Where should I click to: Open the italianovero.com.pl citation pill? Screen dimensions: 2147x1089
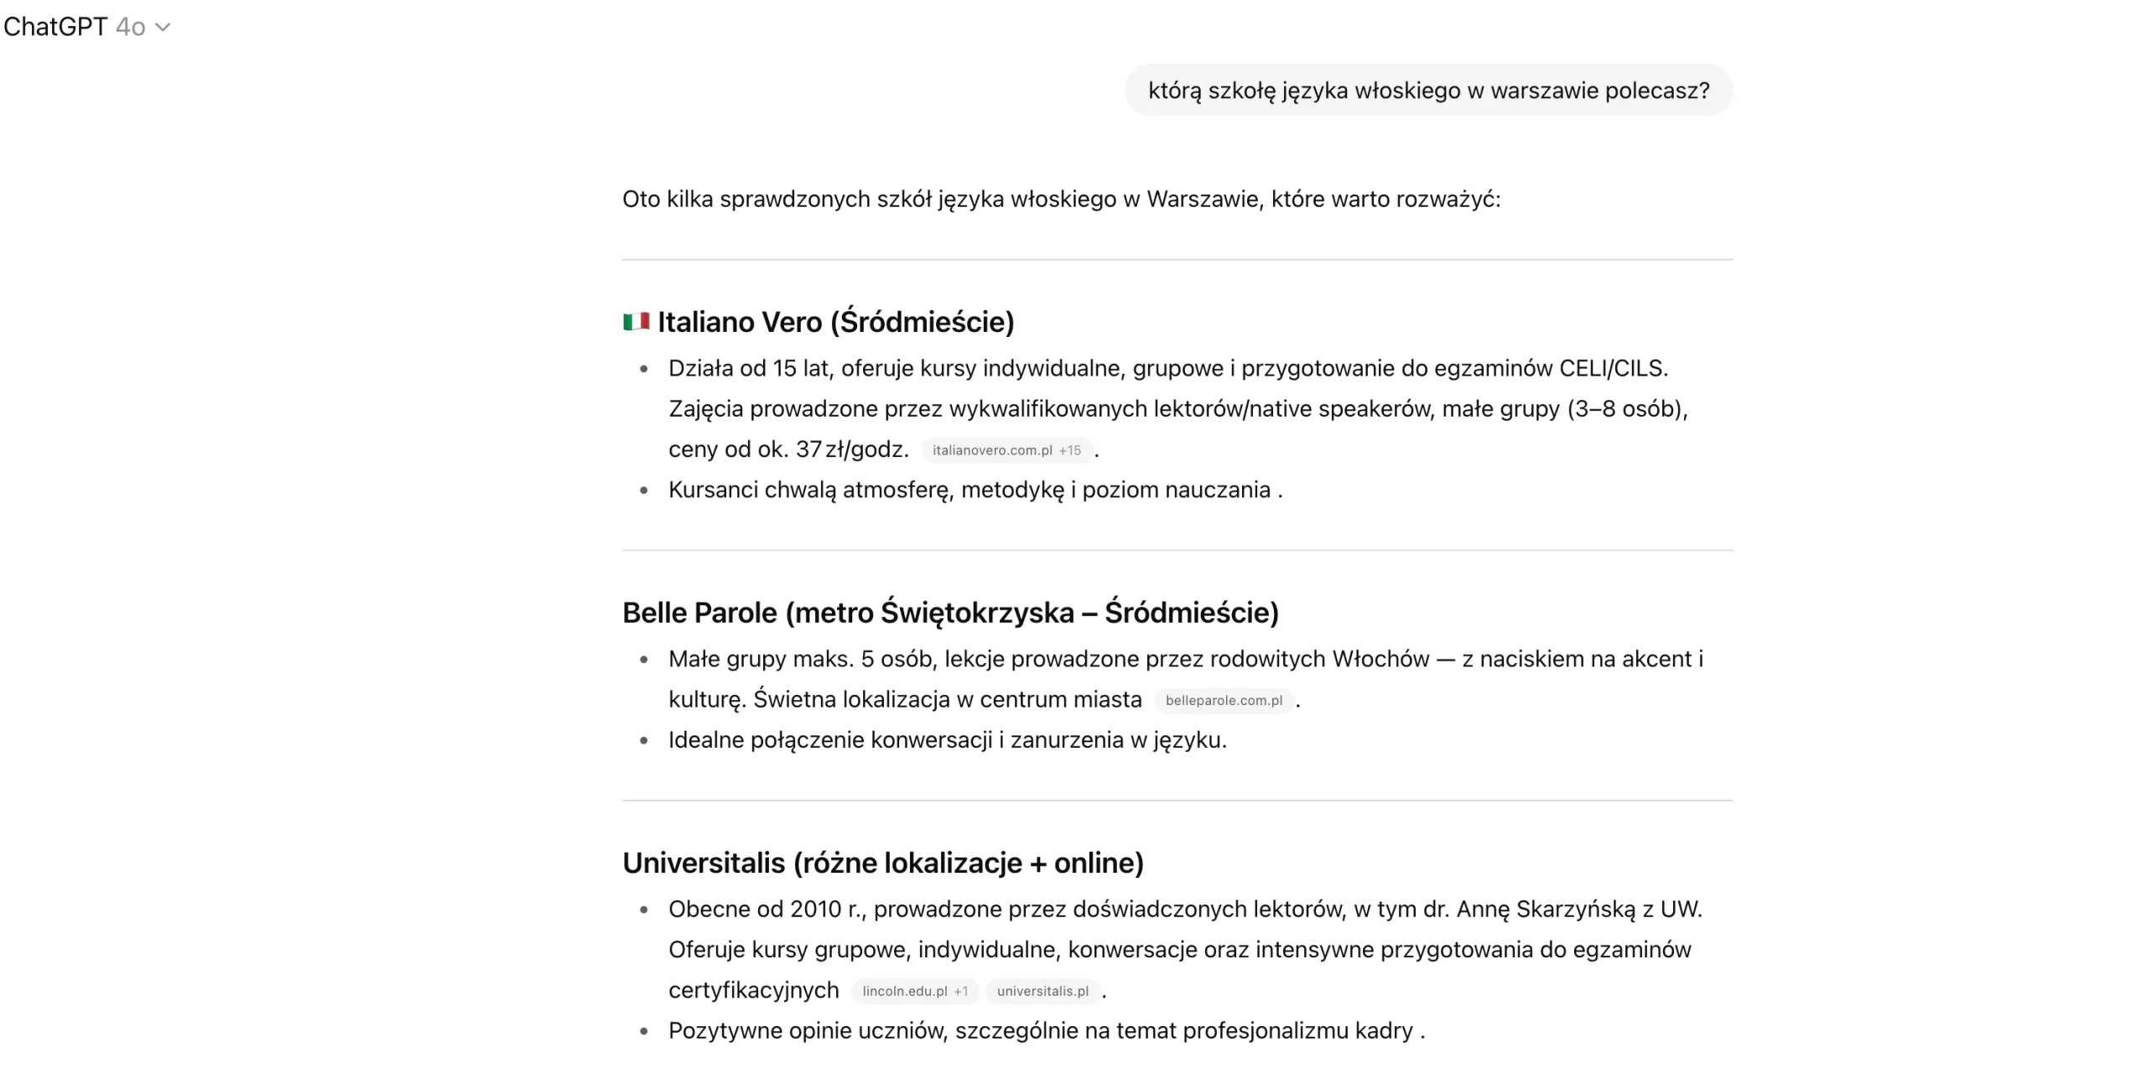[992, 450]
